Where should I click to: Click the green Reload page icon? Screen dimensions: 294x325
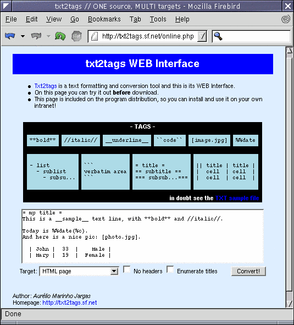click(60, 36)
